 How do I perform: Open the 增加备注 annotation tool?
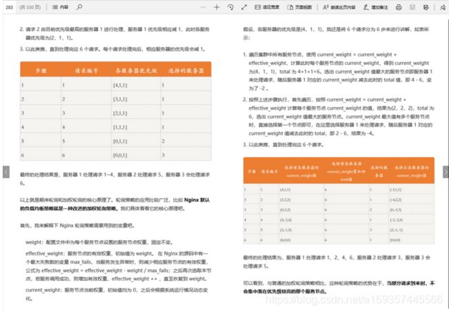click(x=375, y=7)
